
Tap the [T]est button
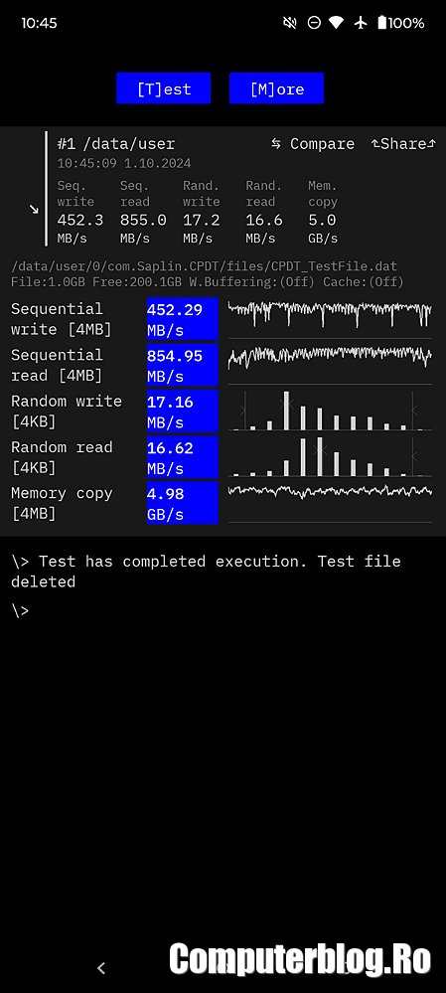pos(163,88)
